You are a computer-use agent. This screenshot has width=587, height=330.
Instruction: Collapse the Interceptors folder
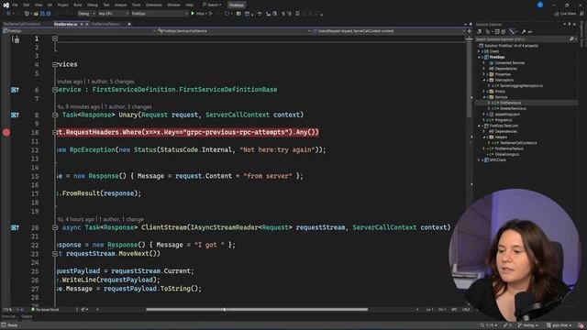483,80
